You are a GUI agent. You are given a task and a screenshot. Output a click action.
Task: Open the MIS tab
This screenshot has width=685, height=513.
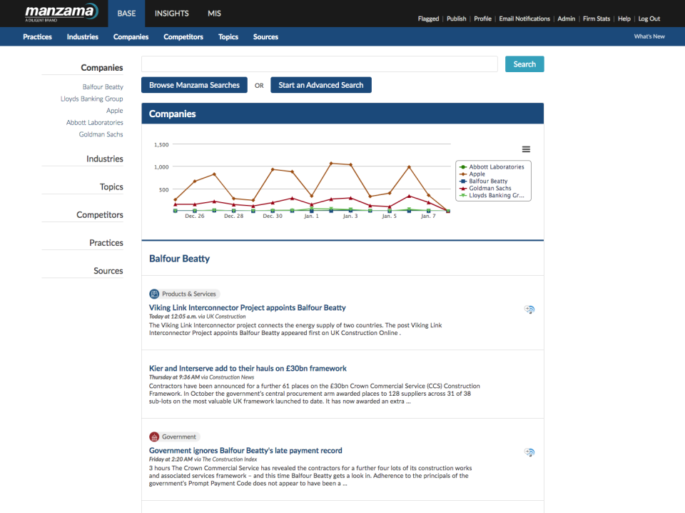214,13
